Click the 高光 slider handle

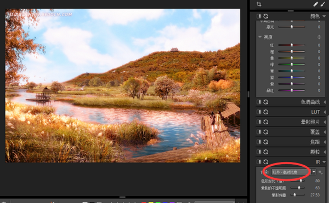point(292,27)
